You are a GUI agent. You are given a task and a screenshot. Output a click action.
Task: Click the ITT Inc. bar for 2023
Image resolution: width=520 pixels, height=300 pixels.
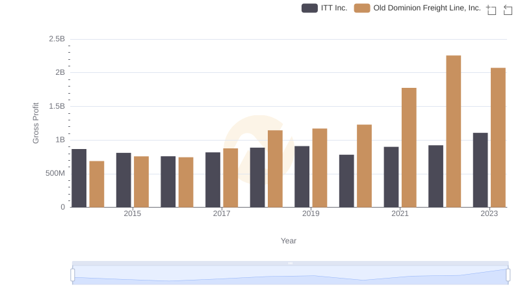(480, 170)
